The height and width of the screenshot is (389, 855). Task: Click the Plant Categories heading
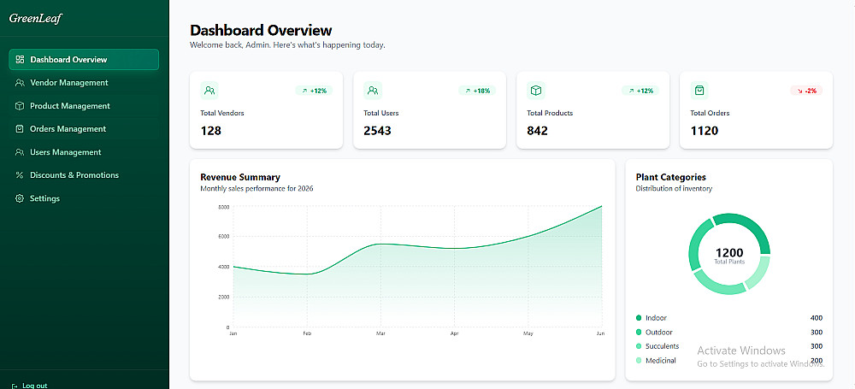pyautogui.click(x=670, y=177)
